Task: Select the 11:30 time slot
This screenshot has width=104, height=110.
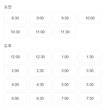Action: tap(65, 32)
